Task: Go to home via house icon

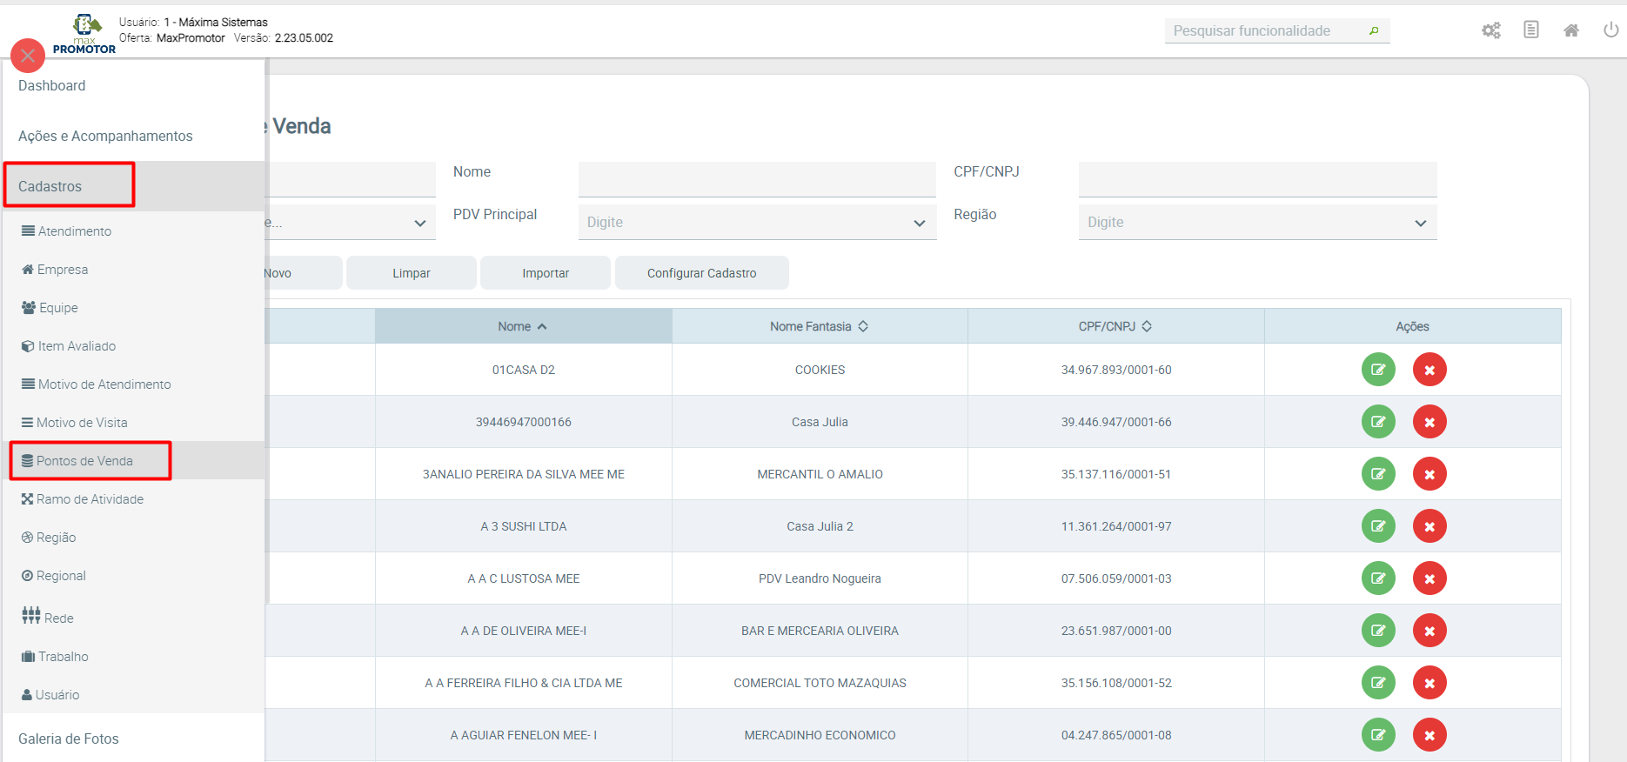Action: point(1570,30)
